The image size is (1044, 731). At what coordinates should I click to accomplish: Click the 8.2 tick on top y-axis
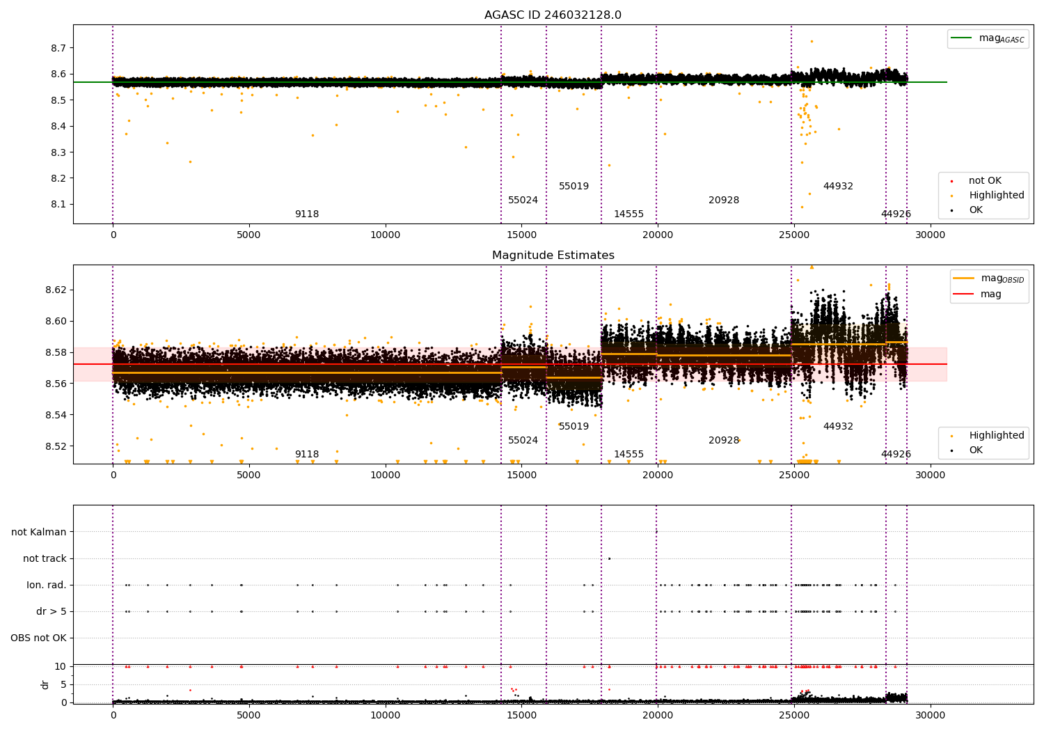pos(58,179)
